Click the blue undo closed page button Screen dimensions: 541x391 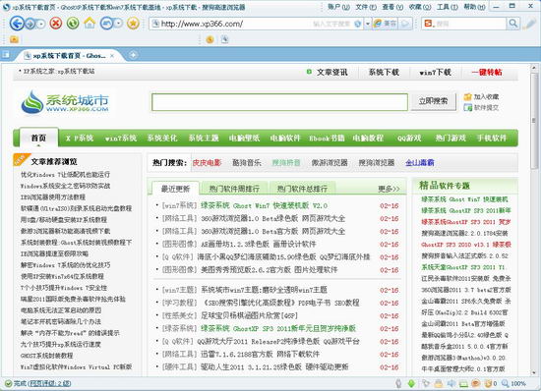[x=106, y=24]
